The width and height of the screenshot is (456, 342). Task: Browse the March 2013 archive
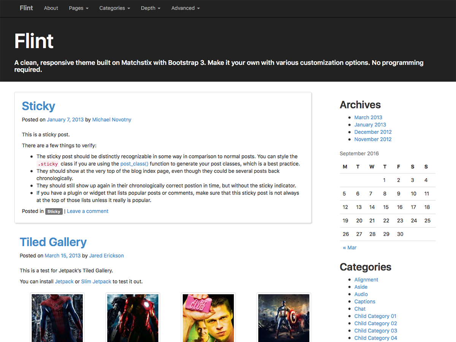[368, 117]
